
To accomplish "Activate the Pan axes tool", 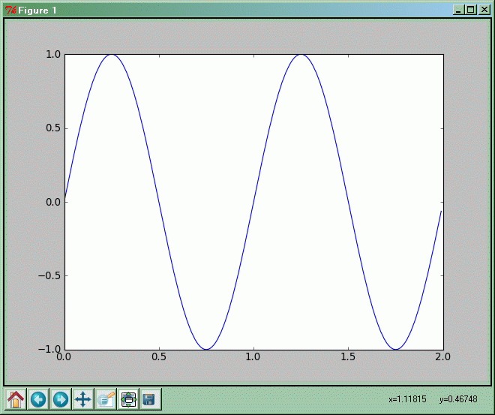I will [83, 399].
